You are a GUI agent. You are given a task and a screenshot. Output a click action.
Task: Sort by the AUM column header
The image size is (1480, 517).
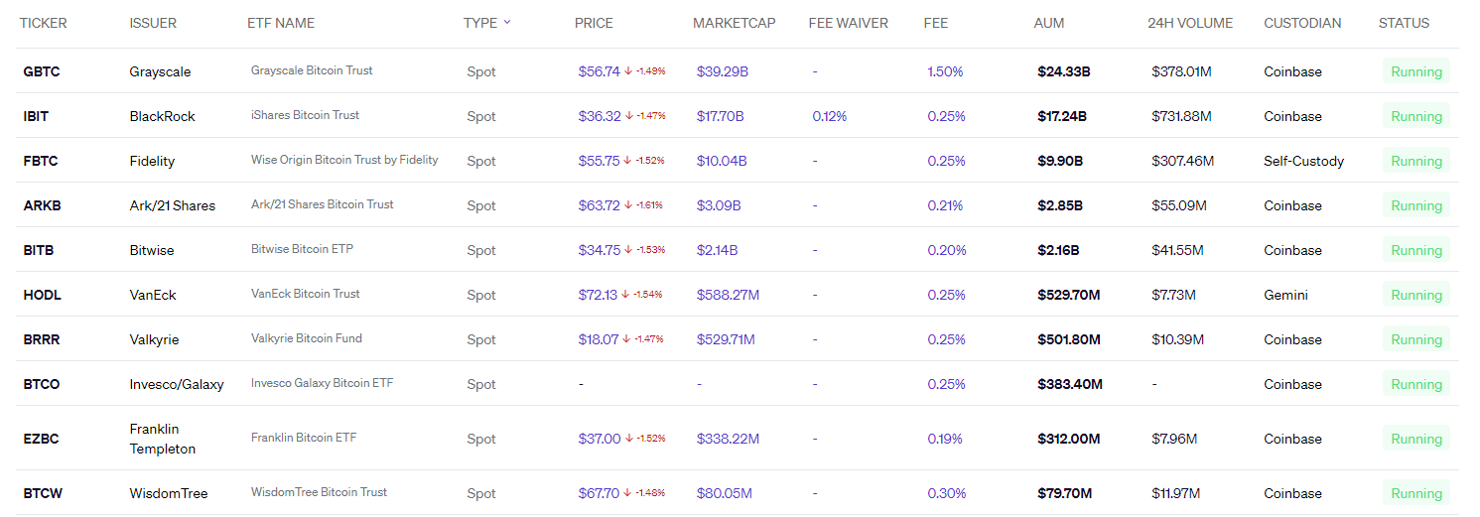pos(1049,23)
